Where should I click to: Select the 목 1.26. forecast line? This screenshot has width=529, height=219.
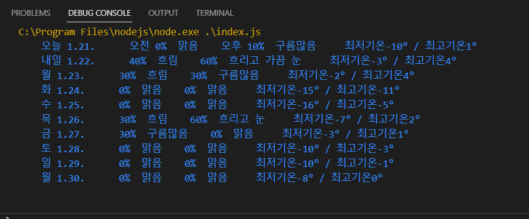click(230, 119)
